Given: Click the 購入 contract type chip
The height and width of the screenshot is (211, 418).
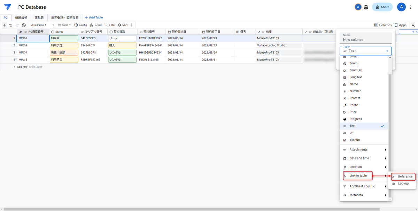Looking at the screenshot, I should 122,45.
